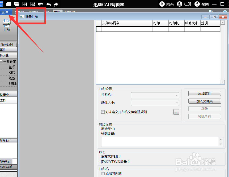Click the 注册 register icon

tap(180, 4)
